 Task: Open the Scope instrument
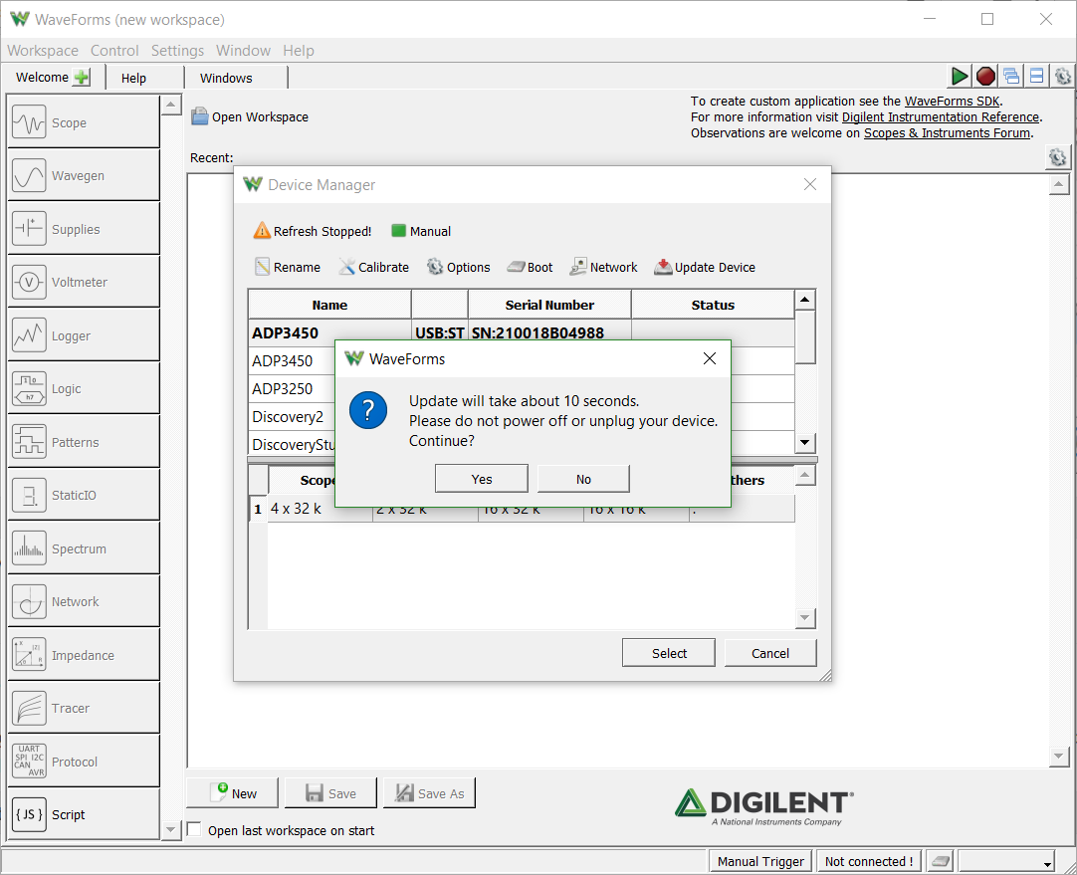(83, 122)
